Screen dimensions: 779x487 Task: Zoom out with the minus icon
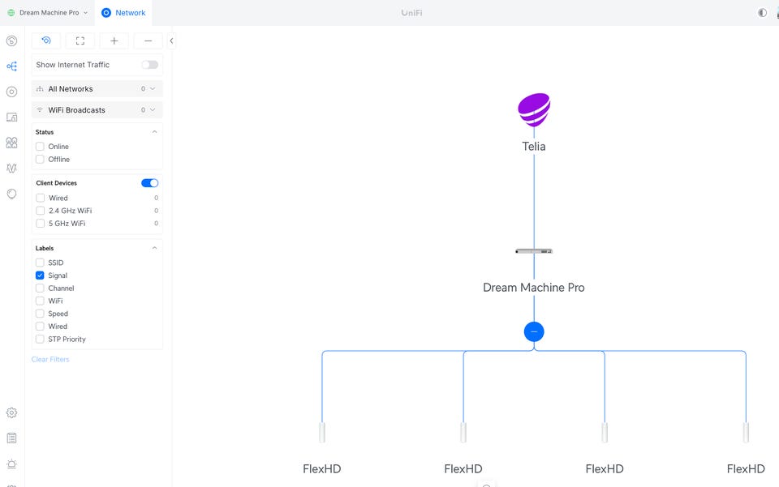[148, 41]
